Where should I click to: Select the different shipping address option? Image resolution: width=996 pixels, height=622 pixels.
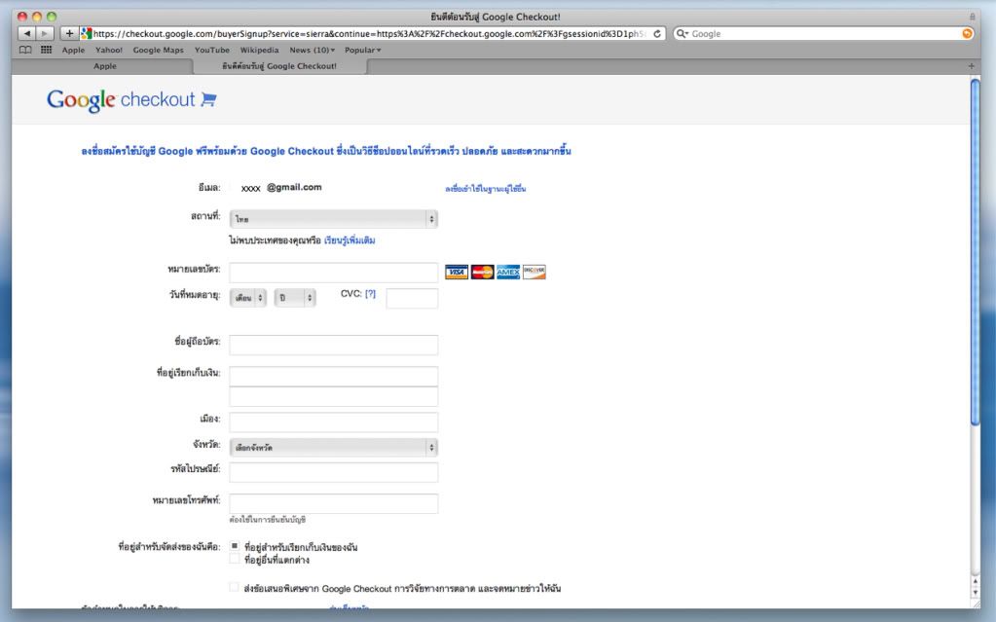tap(235, 559)
